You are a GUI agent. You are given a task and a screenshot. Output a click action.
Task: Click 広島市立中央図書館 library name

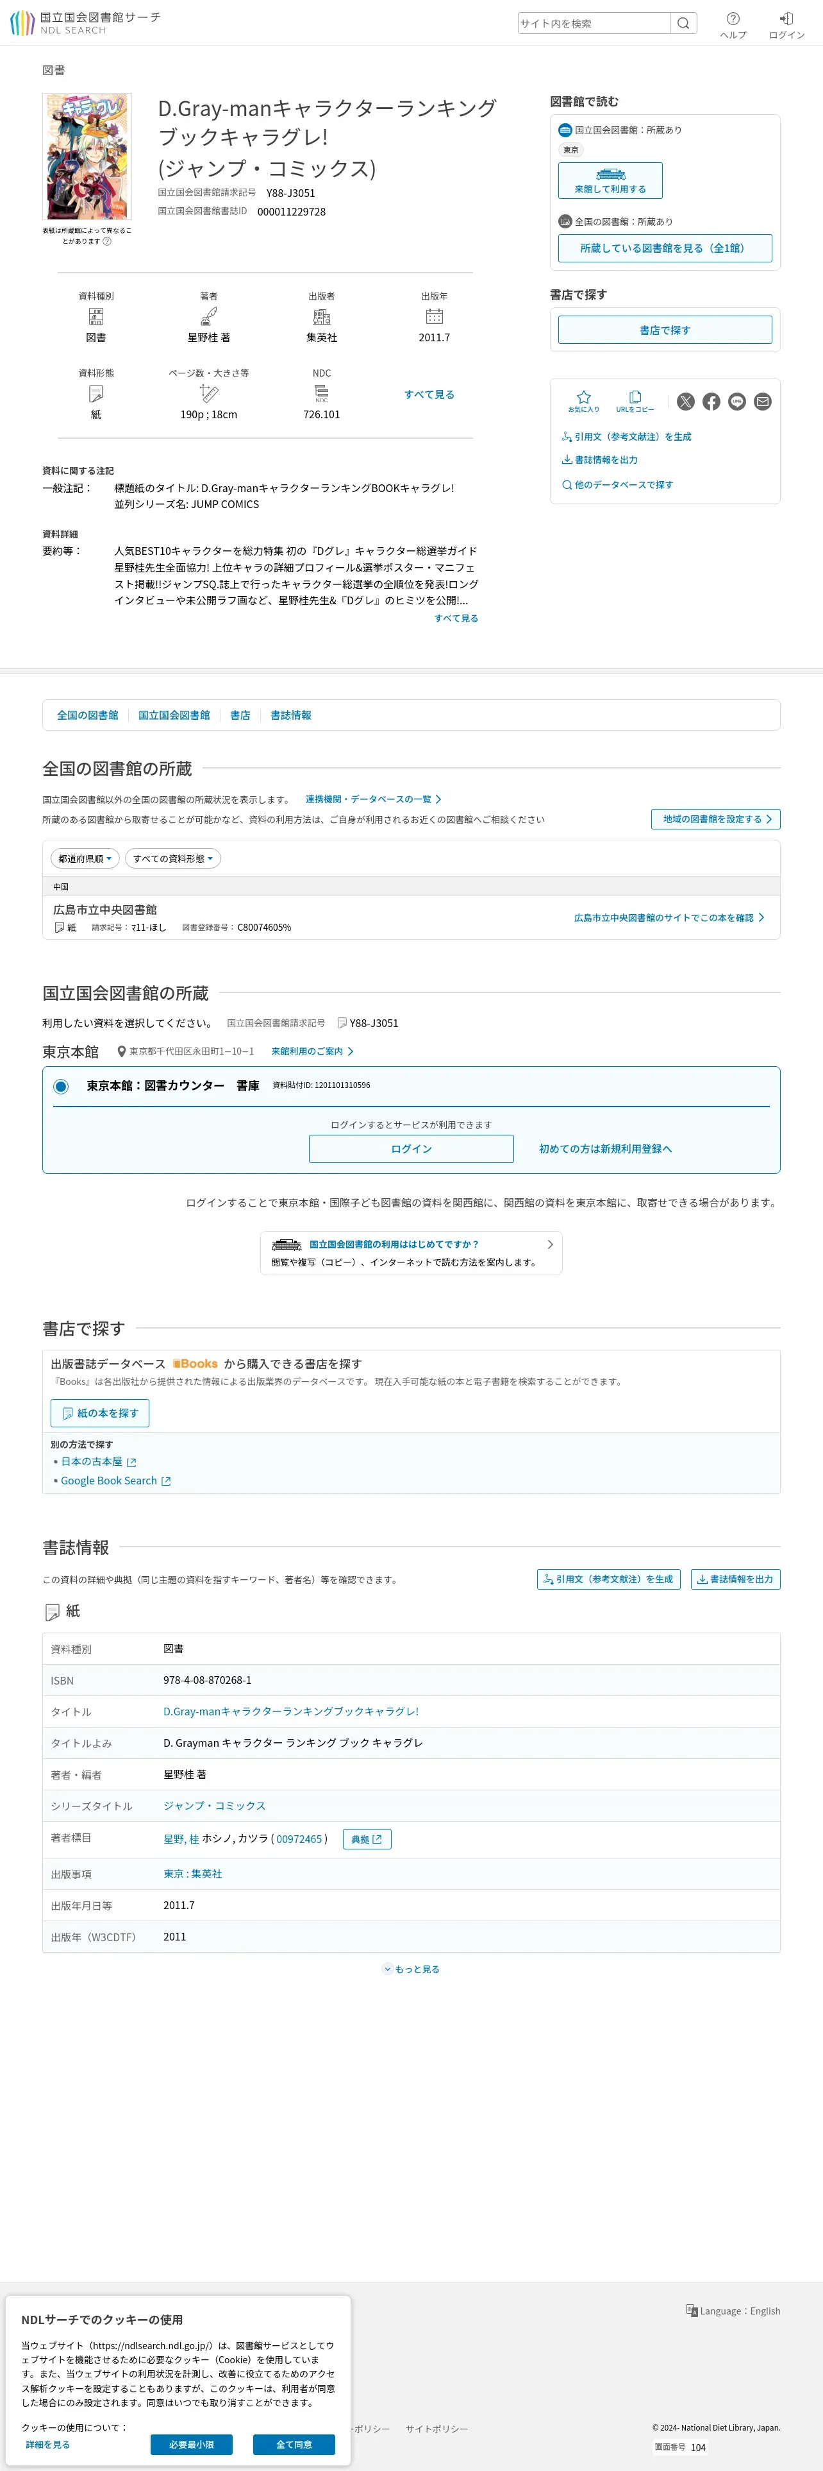pos(105,910)
